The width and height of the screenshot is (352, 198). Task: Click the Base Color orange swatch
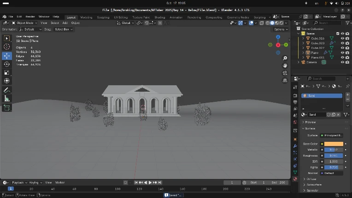[334, 144]
